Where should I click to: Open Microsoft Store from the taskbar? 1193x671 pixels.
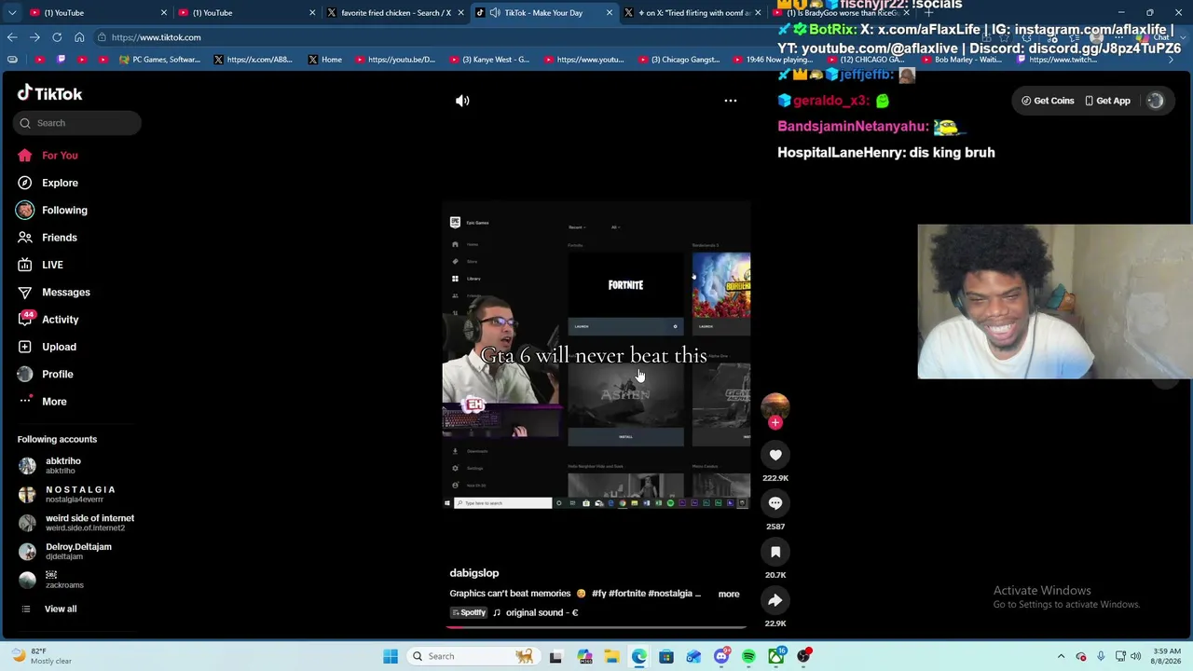(666, 656)
